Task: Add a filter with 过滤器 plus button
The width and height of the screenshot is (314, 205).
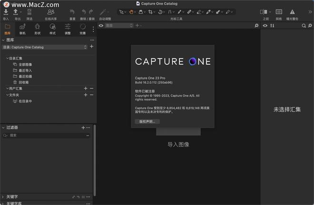Action: coord(83,128)
